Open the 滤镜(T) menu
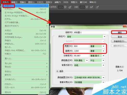 58,2
